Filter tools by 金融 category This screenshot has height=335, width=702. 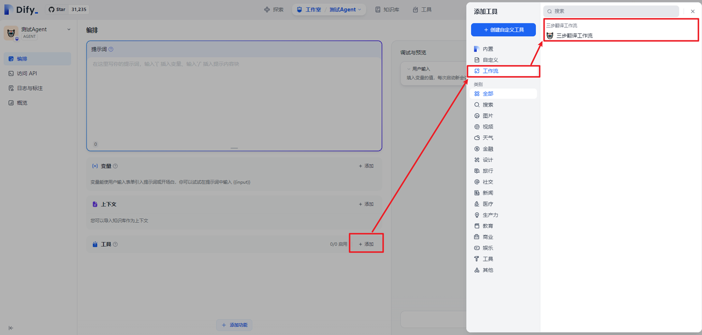pyautogui.click(x=504, y=149)
